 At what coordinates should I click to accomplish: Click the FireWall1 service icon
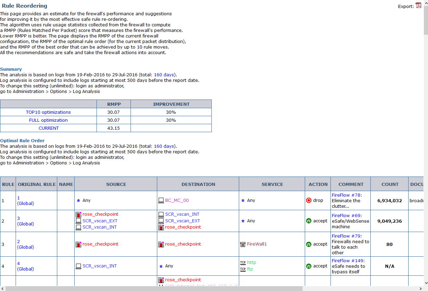(x=243, y=244)
